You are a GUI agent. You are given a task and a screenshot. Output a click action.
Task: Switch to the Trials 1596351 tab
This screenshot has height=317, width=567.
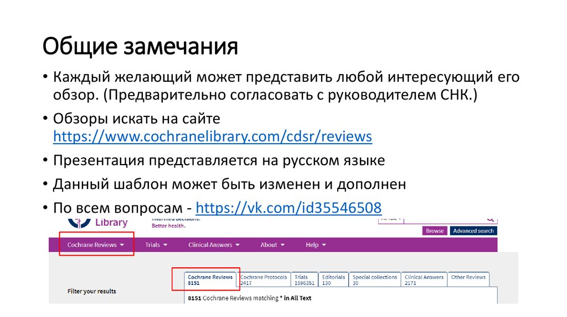305,280
